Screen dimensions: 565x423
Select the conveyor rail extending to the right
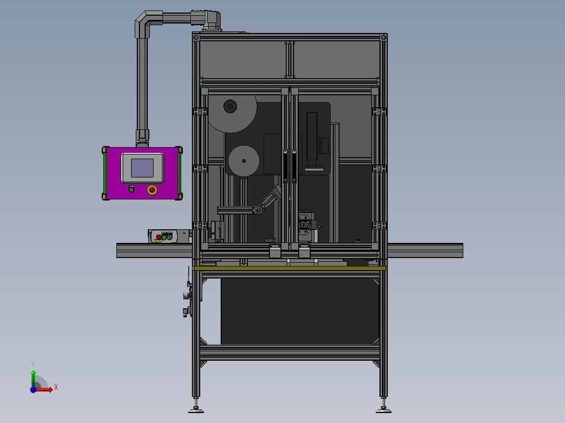point(425,251)
